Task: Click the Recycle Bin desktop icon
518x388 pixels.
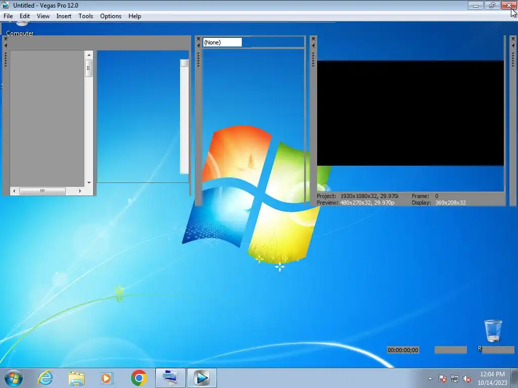Action: (x=493, y=331)
